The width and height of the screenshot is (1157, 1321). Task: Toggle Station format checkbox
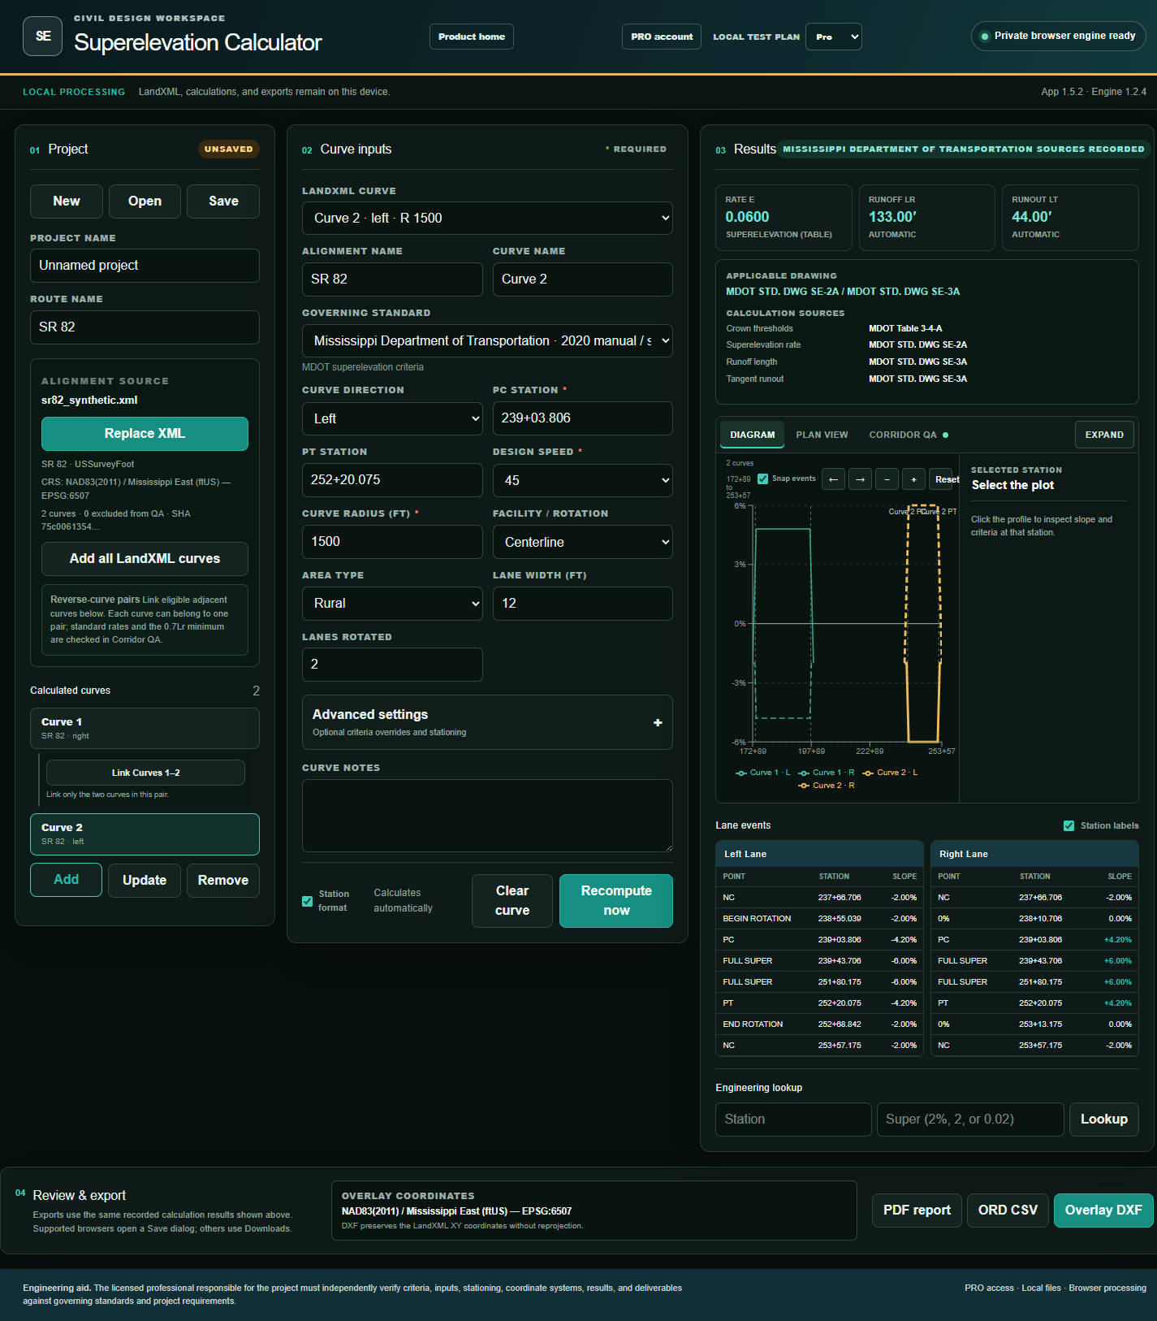307,901
